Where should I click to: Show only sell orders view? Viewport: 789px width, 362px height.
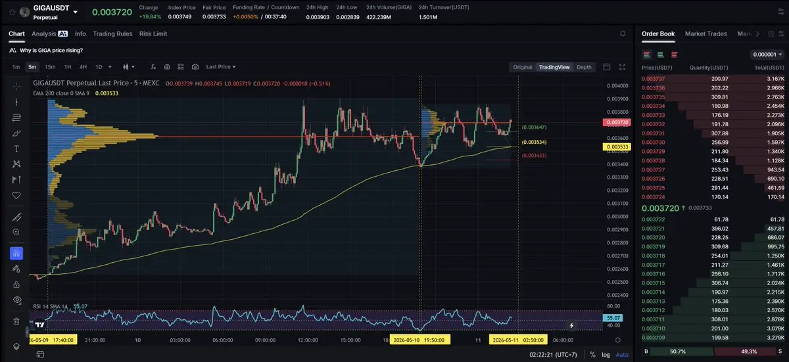point(674,55)
